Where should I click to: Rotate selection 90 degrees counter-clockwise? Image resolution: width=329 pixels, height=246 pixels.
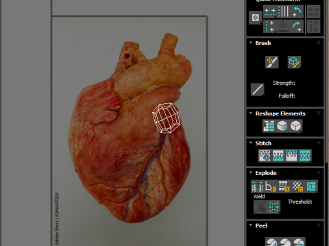coord(297,12)
